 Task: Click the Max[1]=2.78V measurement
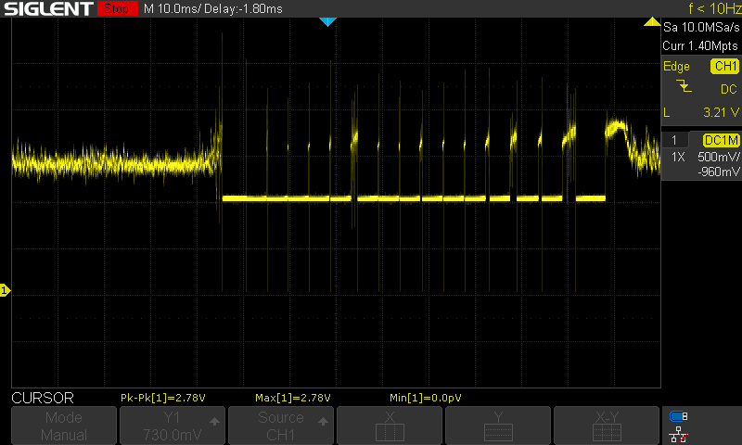(x=293, y=398)
